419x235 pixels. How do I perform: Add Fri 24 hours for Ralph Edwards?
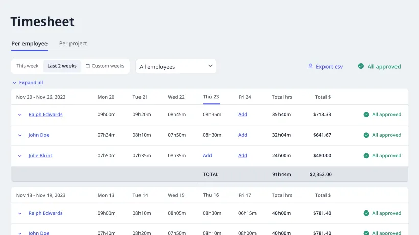243,114
